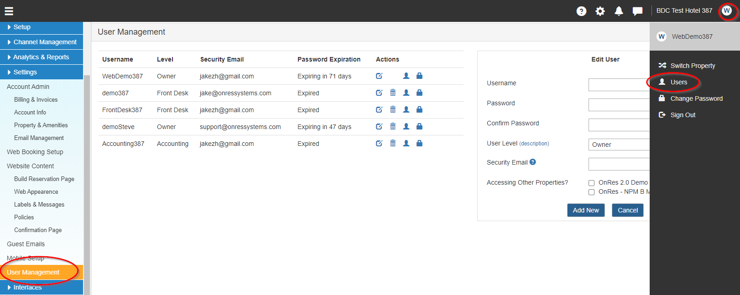Check the OnRes - NPM B checkbox

pos(591,192)
